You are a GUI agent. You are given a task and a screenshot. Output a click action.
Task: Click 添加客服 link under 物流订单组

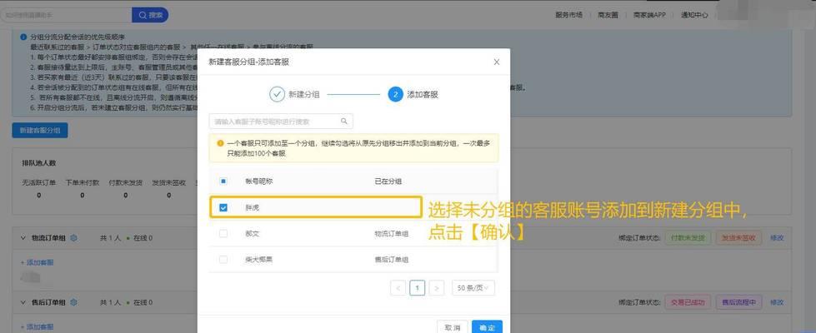click(x=37, y=263)
